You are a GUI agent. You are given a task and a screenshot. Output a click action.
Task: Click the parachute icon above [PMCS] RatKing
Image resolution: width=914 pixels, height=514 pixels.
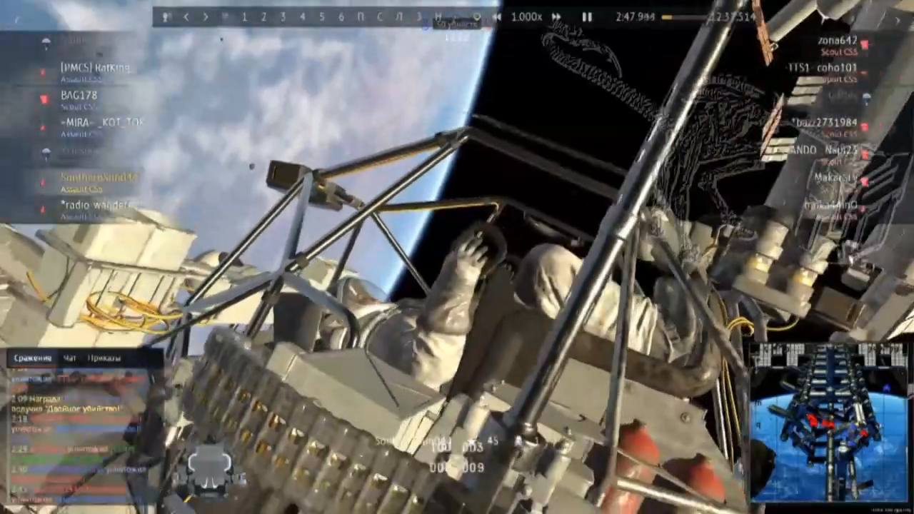(x=46, y=43)
